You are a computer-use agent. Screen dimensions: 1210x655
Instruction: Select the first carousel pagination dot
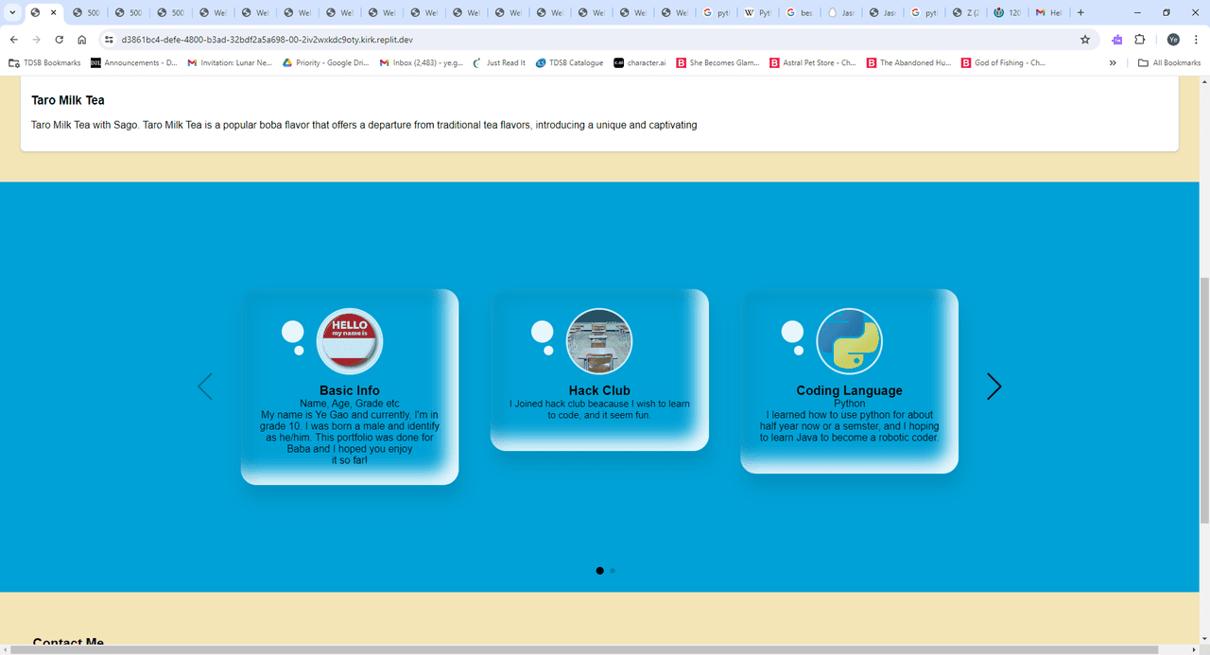pos(599,571)
